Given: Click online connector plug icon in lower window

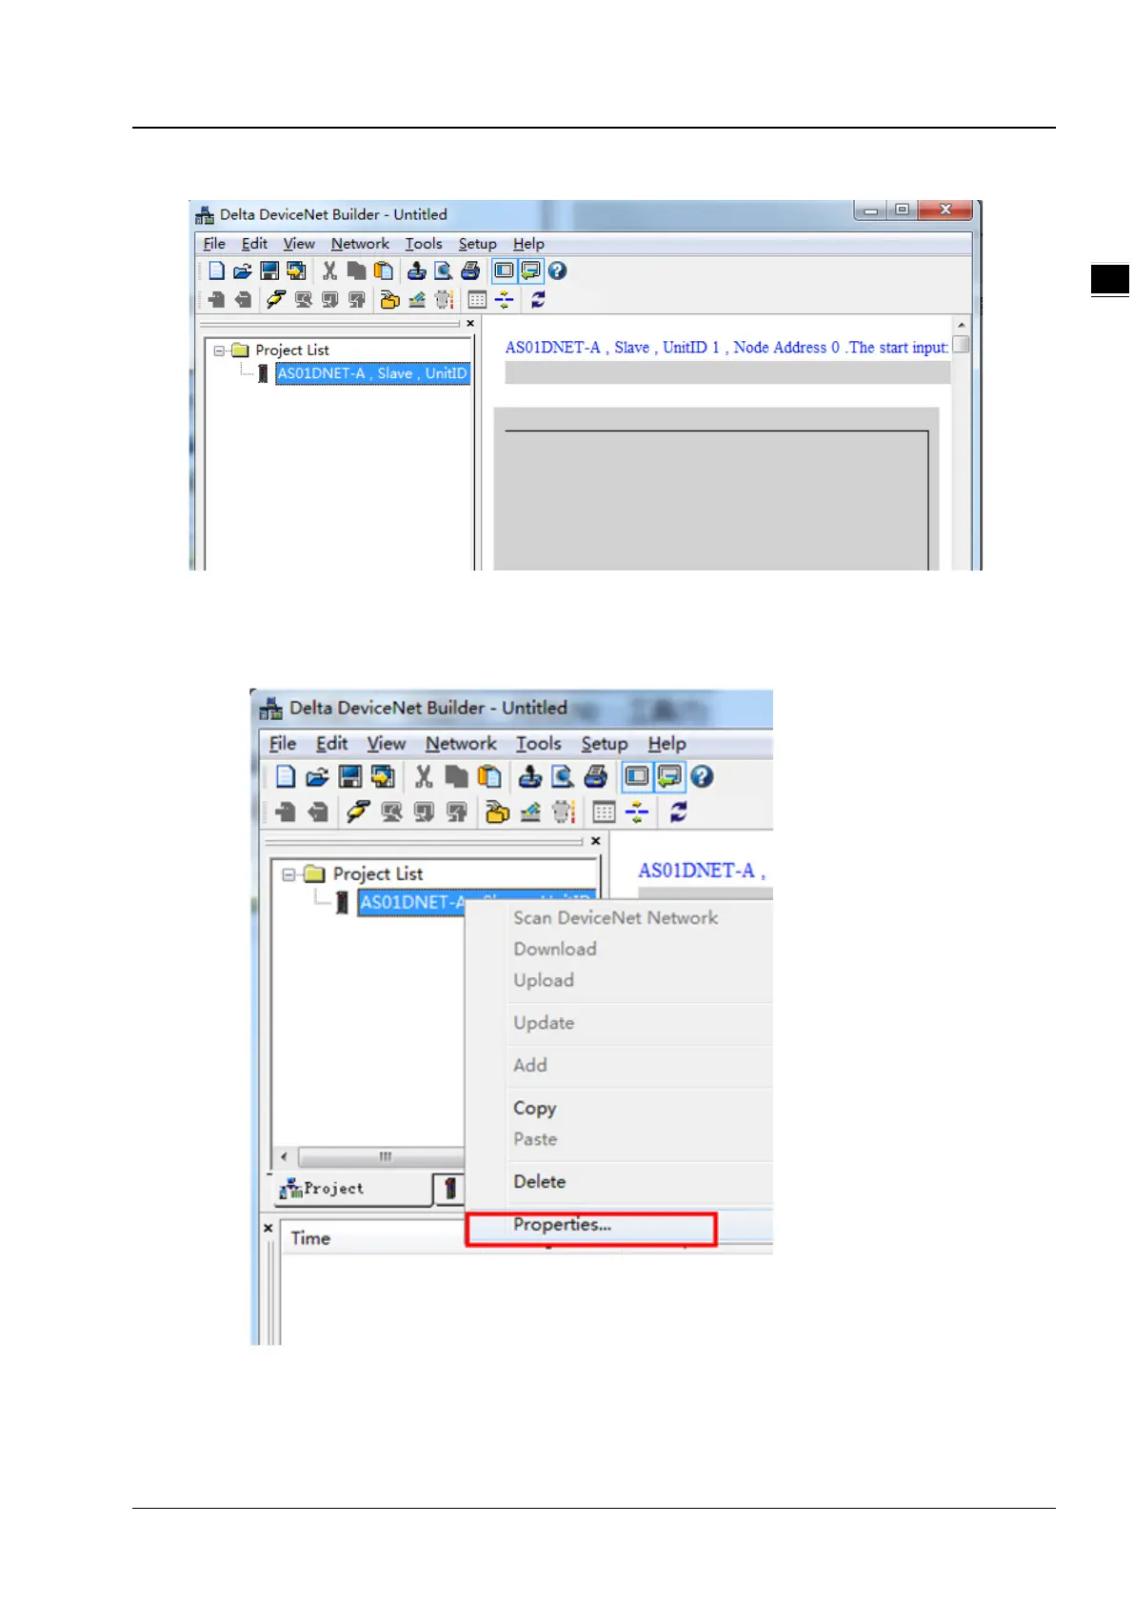Looking at the screenshot, I should coord(358,812).
